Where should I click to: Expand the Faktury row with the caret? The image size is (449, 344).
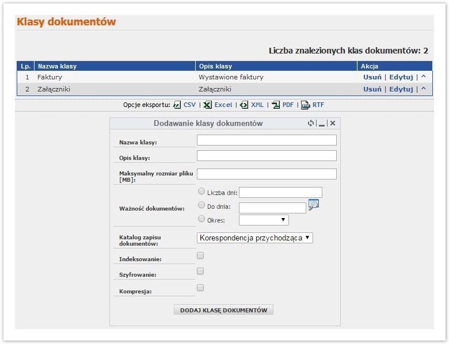[x=424, y=77]
